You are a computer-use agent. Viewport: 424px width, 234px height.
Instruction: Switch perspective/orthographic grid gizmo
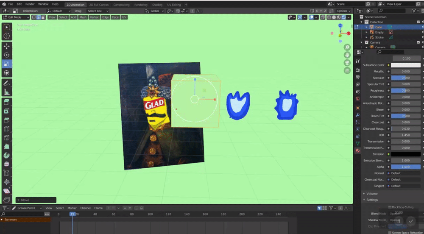[x=347, y=70]
